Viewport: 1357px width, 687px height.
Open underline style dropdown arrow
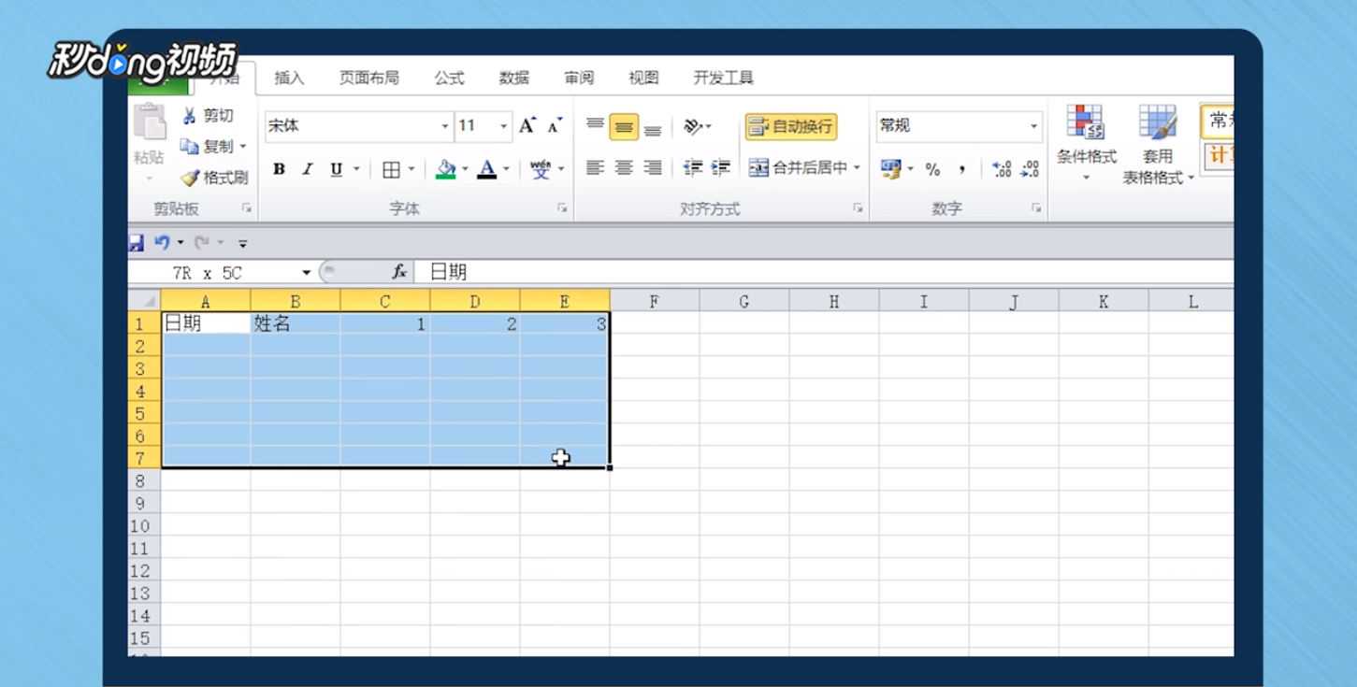[356, 169]
